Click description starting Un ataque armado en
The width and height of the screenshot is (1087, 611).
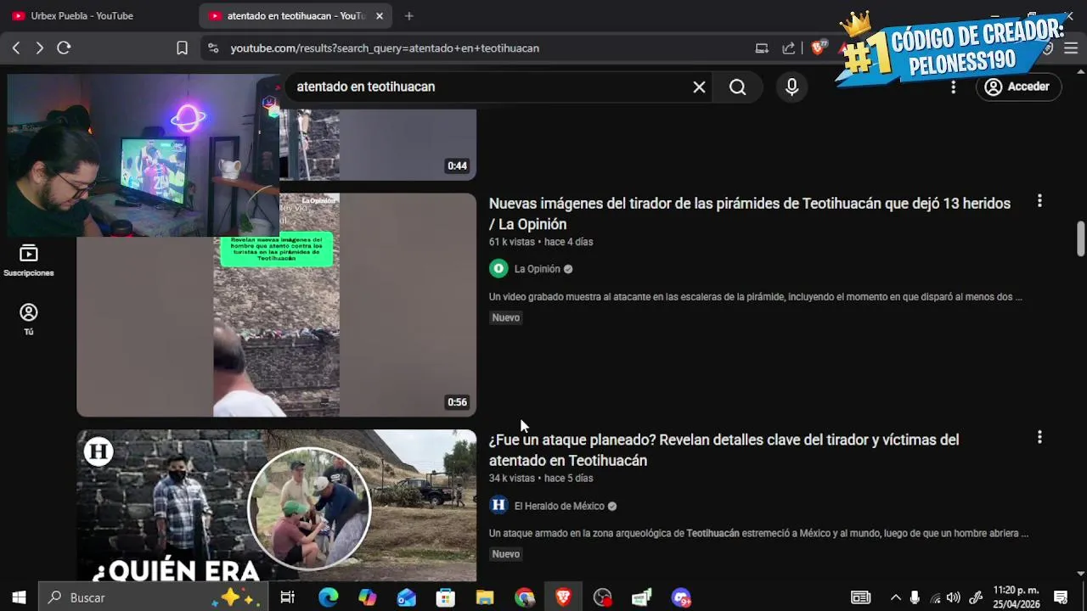758,534
